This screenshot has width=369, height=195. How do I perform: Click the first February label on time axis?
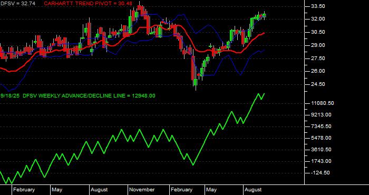tap(24, 190)
